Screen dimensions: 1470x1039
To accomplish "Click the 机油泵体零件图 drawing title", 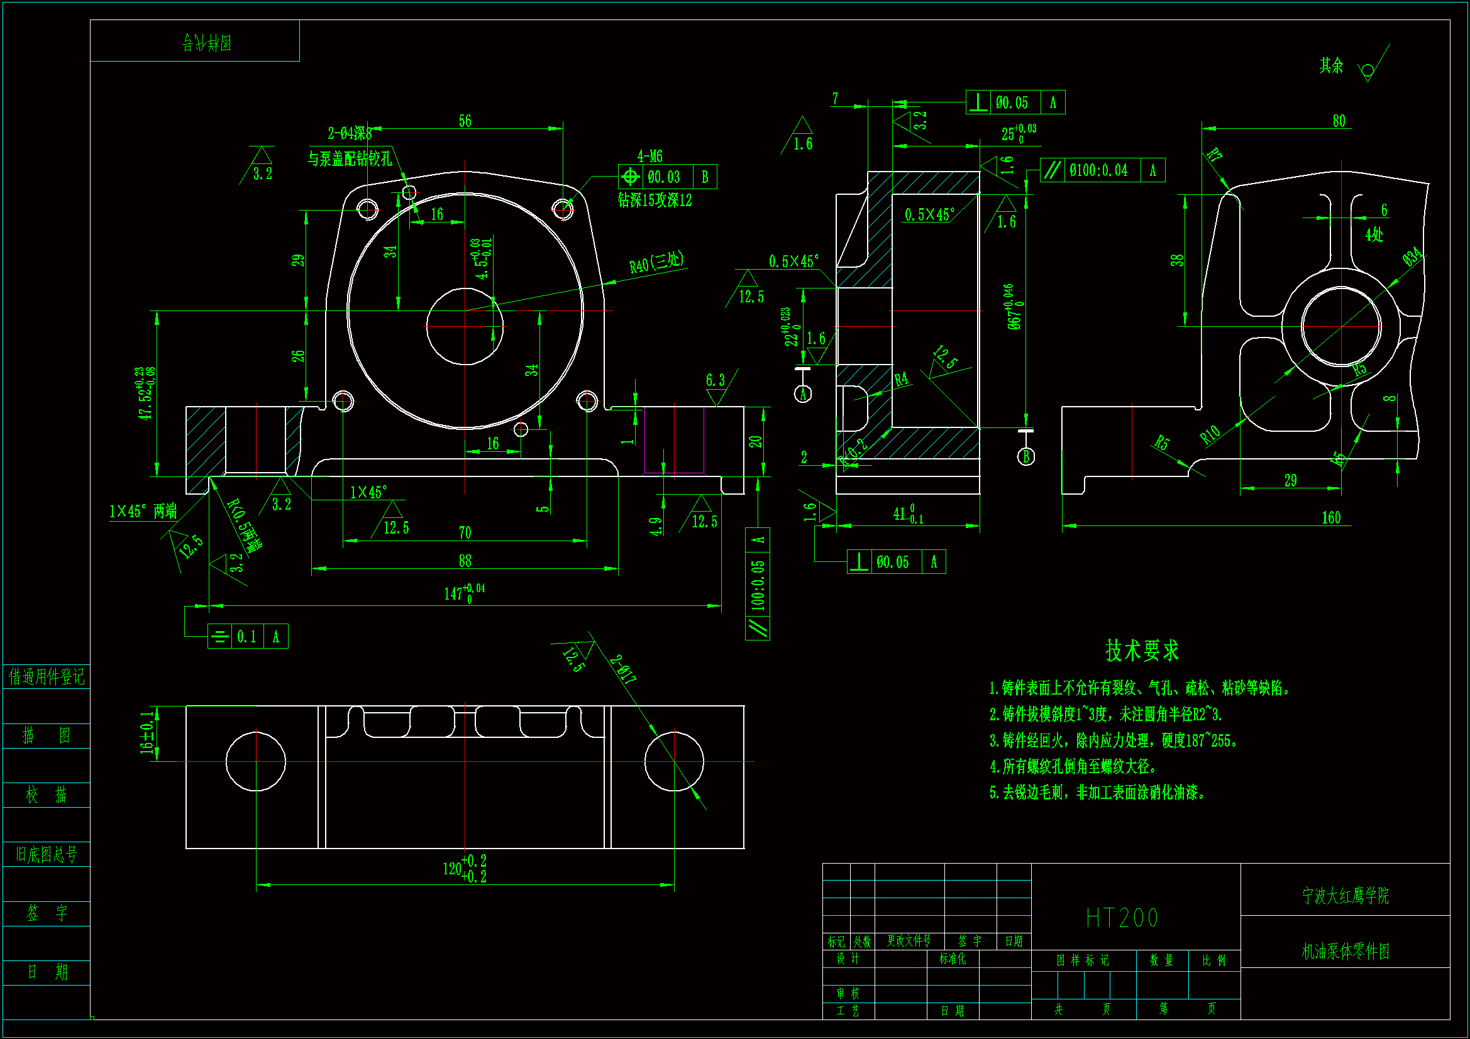I will pyautogui.click(x=1345, y=951).
